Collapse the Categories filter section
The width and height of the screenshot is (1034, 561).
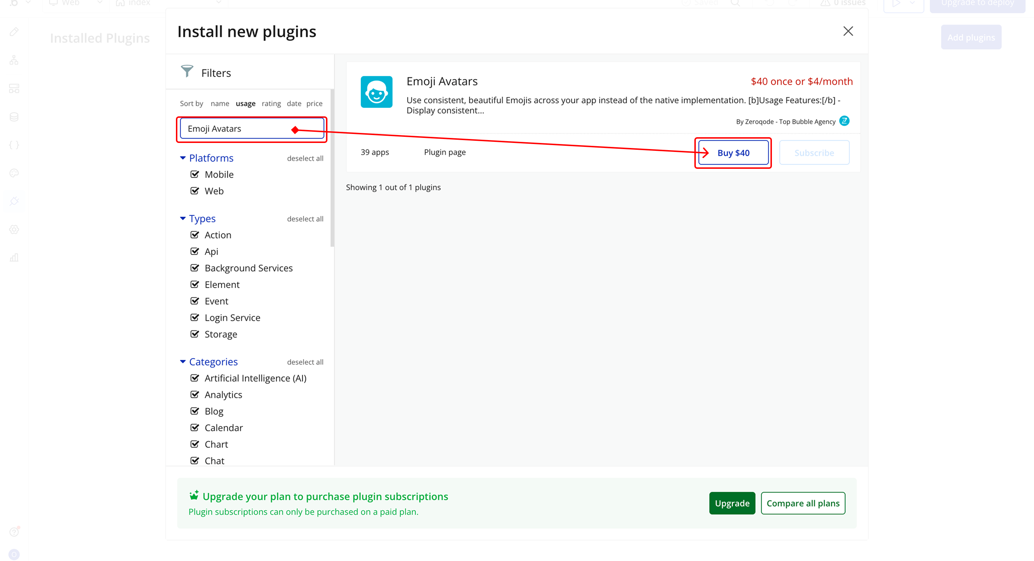(x=183, y=362)
